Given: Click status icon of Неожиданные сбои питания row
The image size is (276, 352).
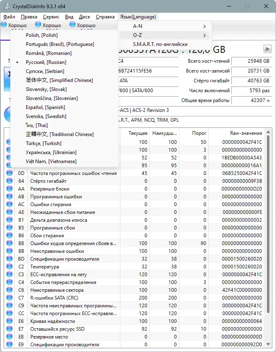Looking at the screenshot, I should [x=9, y=212].
